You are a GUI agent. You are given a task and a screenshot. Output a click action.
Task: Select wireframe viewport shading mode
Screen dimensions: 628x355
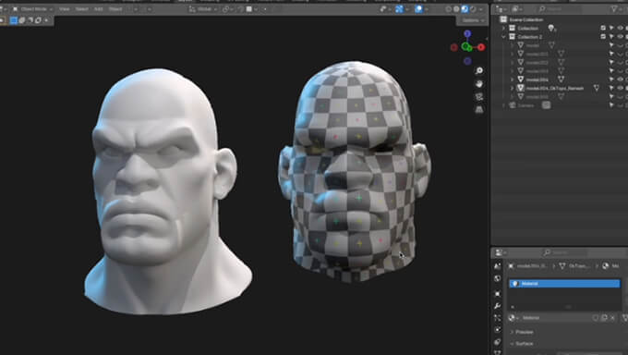click(x=448, y=9)
